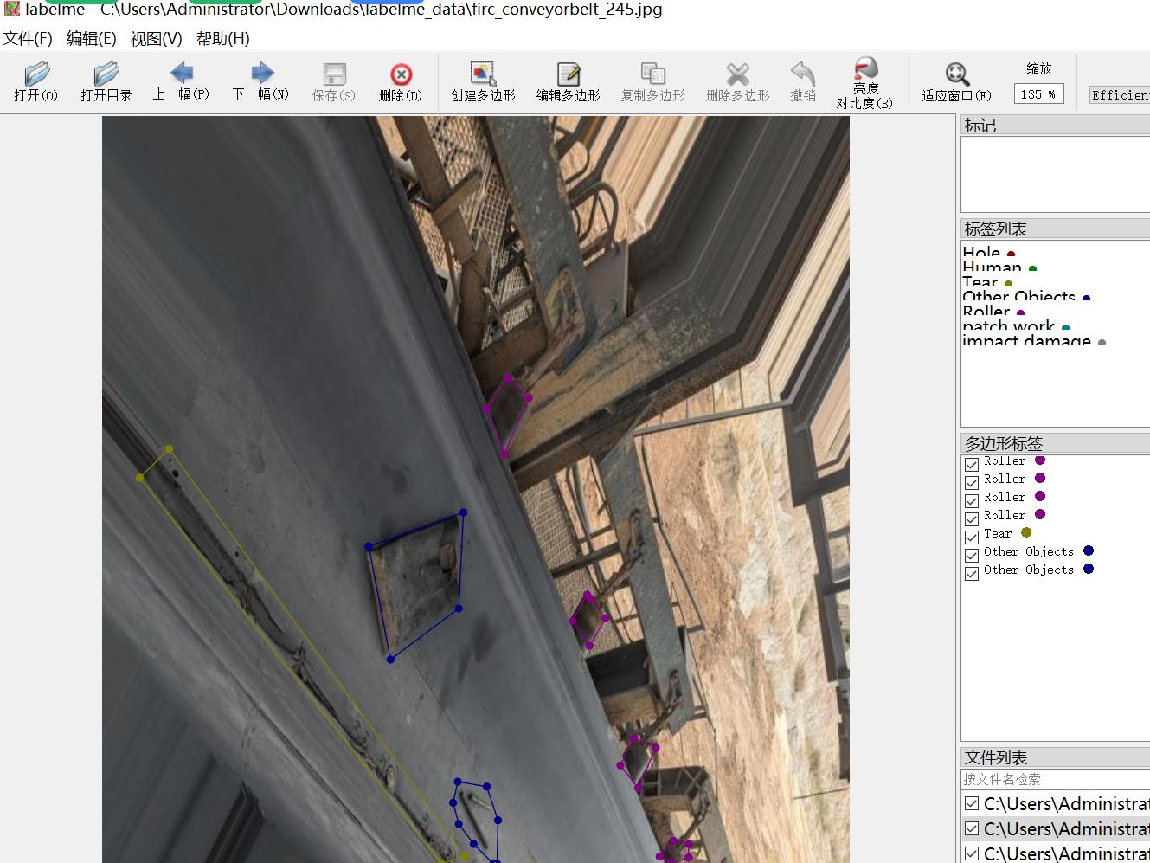Image resolution: width=1150 pixels, height=863 pixels.
Task: Open the 编辑(E) menu
Action: click(x=91, y=38)
